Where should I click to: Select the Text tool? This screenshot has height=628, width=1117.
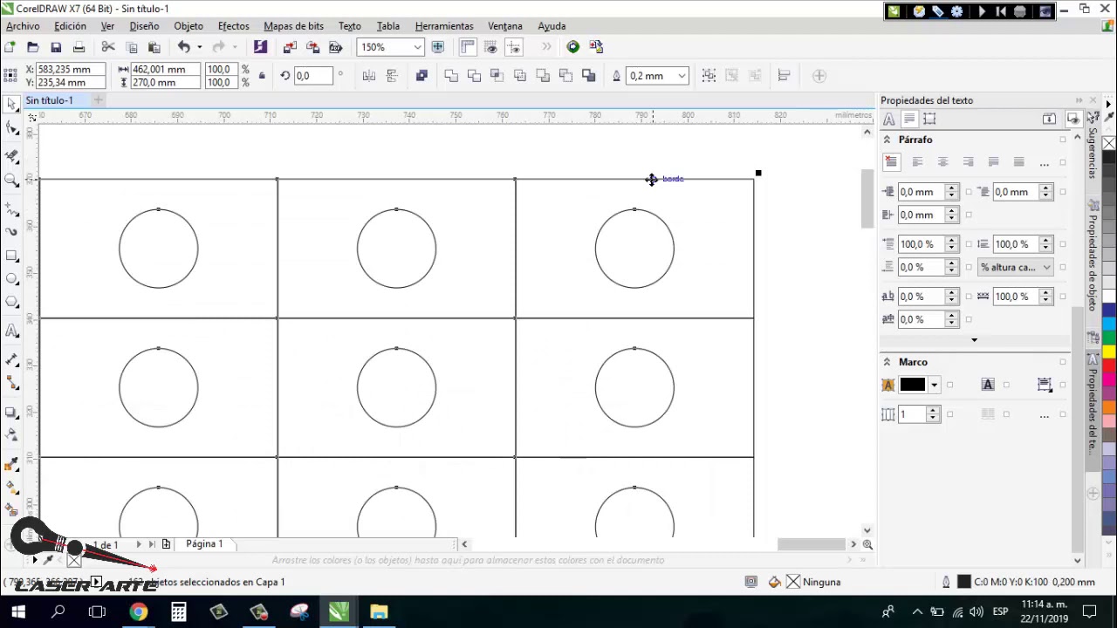point(11,331)
